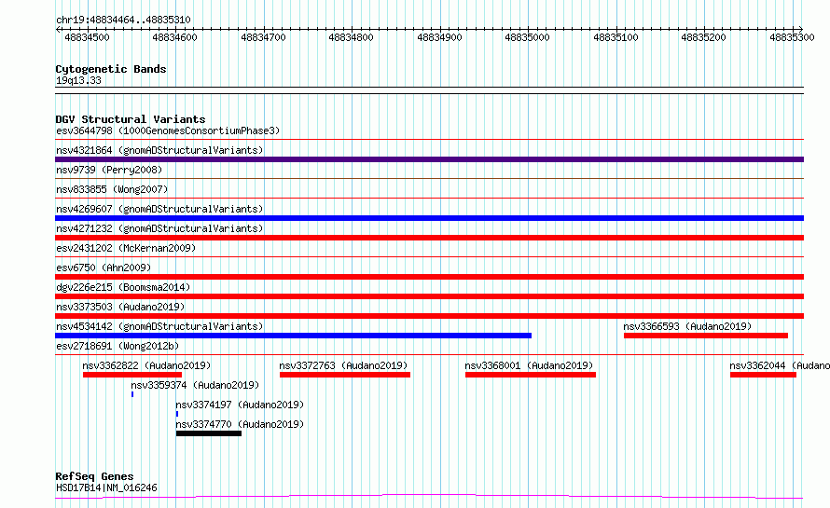Click ruler tick label 48835300
This screenshot has width=830, height=508.
click(792, 37)
